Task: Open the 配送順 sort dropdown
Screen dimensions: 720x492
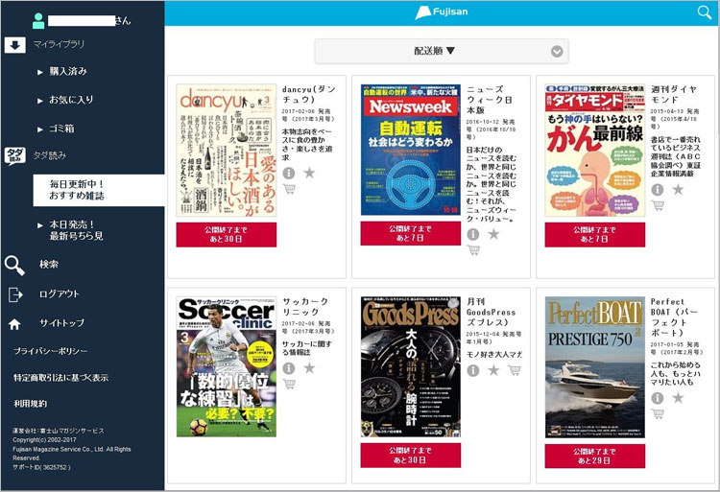Action: click(442, 52)
